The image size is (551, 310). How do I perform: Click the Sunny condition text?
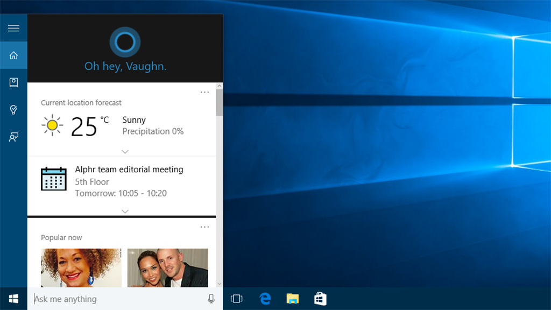[134, 120]
